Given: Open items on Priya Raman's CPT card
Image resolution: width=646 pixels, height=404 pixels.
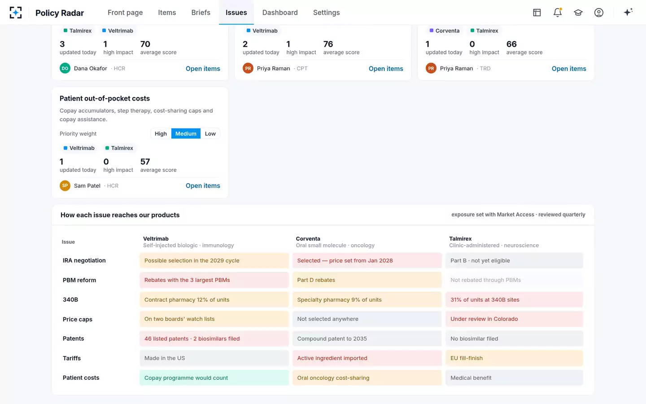Looking at the screenshot, I should coord(386,69).
